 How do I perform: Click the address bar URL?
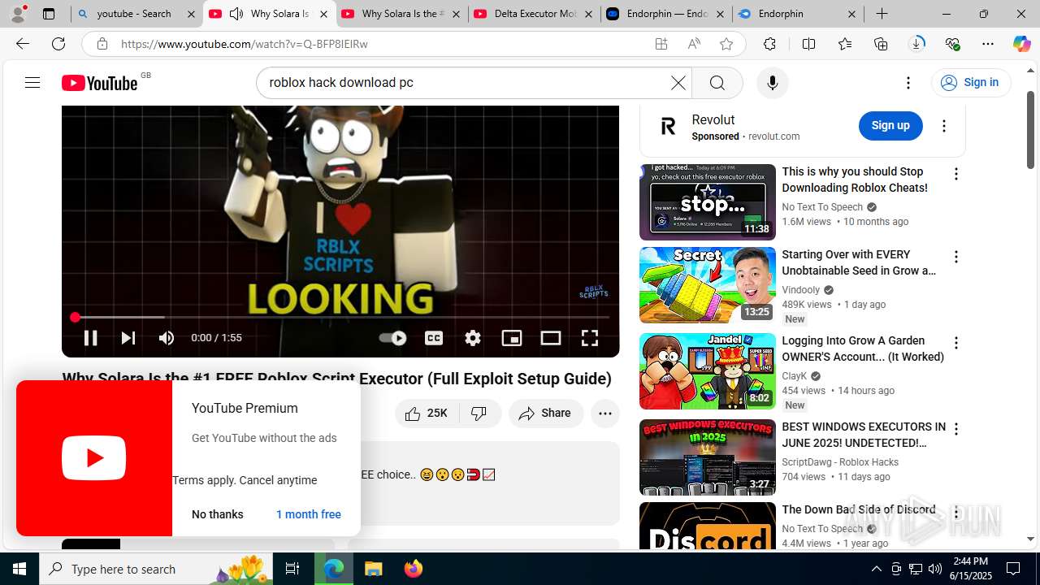click(x=244, y=44)
